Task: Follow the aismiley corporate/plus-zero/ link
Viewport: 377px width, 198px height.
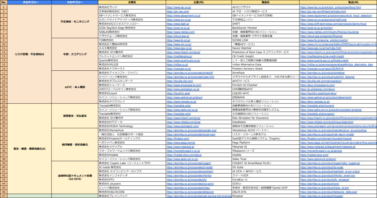Action: tap(190, 184)
